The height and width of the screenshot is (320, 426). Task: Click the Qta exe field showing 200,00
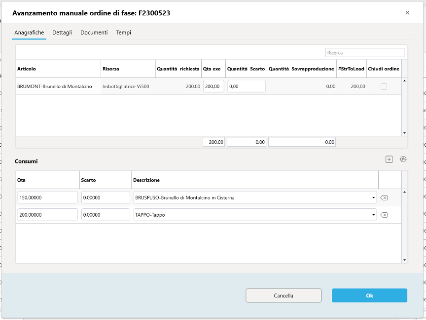tap(213, 87)
